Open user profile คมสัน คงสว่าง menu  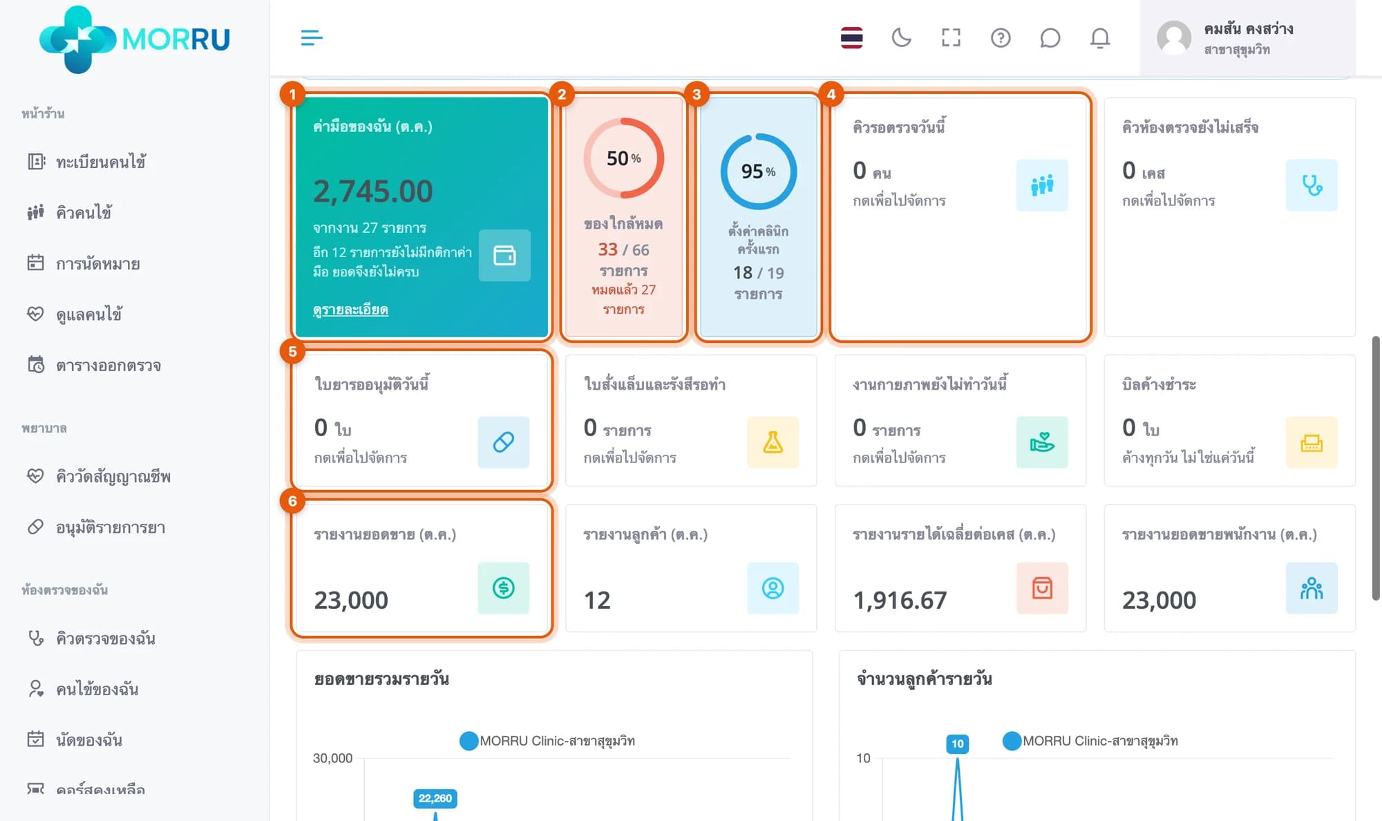(x=1247, y=38)
